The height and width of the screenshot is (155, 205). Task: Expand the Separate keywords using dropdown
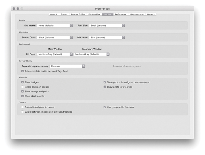[x=68, y=66]
